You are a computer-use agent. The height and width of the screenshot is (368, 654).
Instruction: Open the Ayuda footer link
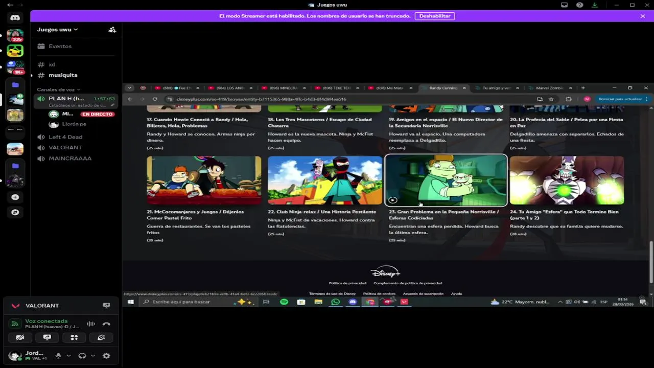pyautogui.click(x=456, y=294)
